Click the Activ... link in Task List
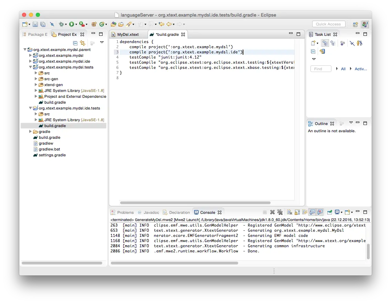Image resolution: width=391 pixels, height=303 pixels. pos(361,69)
